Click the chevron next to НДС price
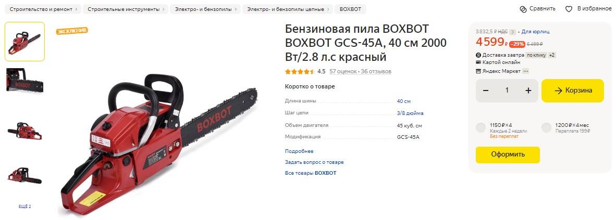 (513, 32)
